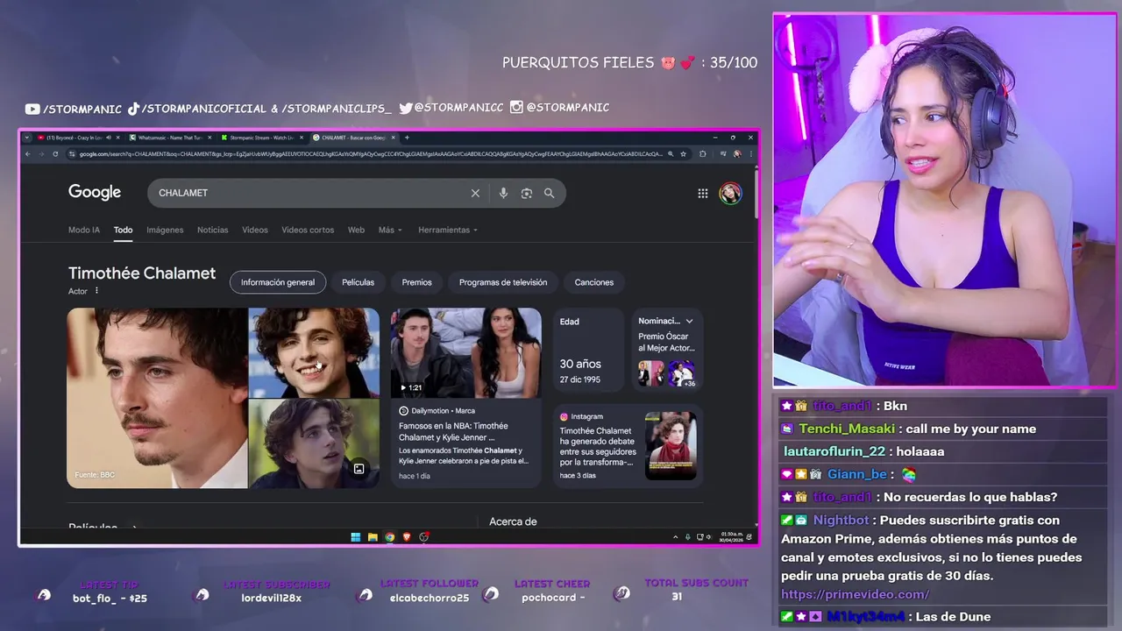Screen dimensions: 1122x631
Task: Go forward in Chrome navigation
Action: [x=41, y=154]
